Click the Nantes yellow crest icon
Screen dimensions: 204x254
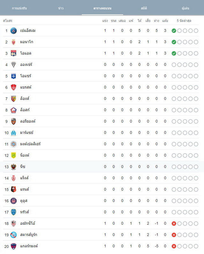14,155
